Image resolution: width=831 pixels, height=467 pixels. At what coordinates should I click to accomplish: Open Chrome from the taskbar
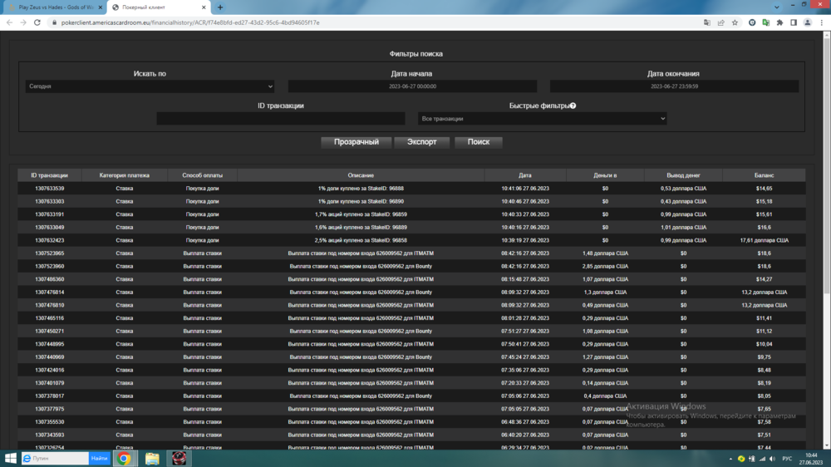click(x=124, y=459)
